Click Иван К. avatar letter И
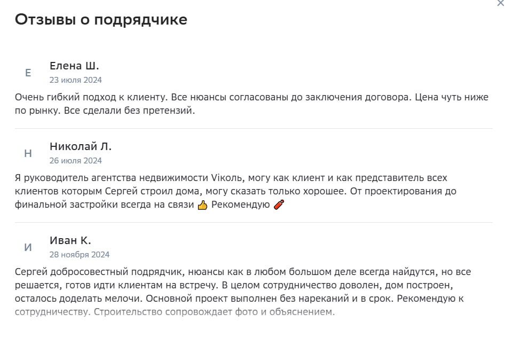This screenshot has width=505, height=353. 28,247
